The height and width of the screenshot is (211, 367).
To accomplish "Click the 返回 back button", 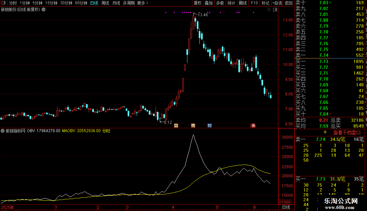I will point(289,3).
